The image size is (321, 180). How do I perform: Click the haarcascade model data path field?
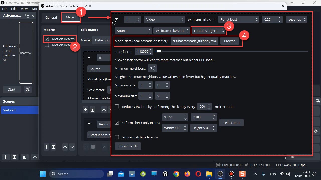tap(195, 41)
